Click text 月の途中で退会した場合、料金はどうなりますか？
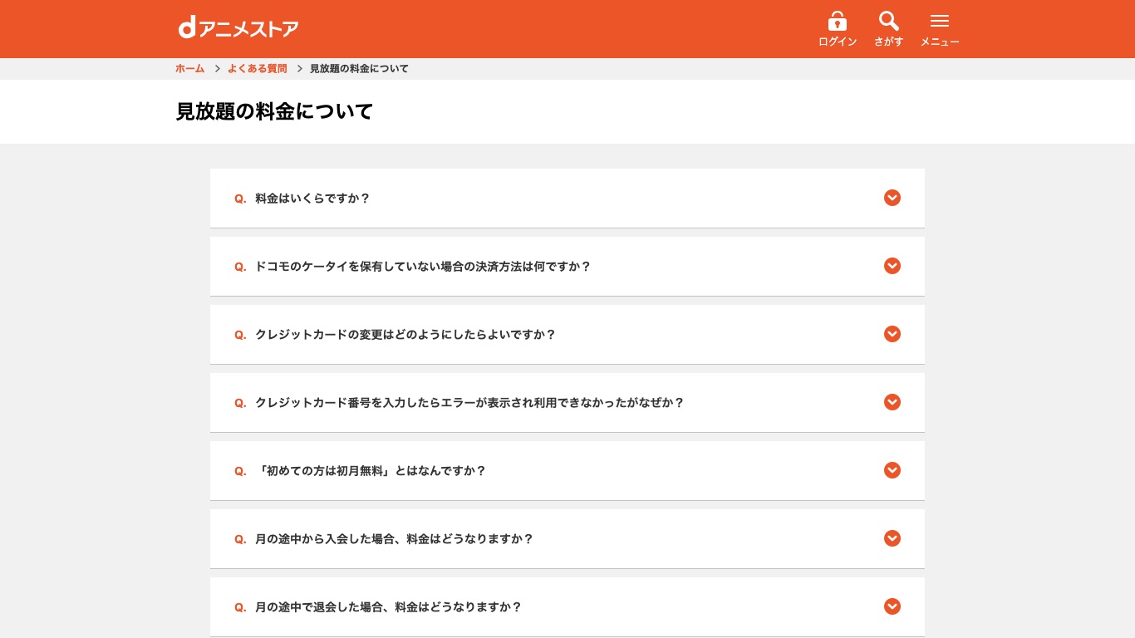Viewport: 1135px width, 638px height. 388,607
